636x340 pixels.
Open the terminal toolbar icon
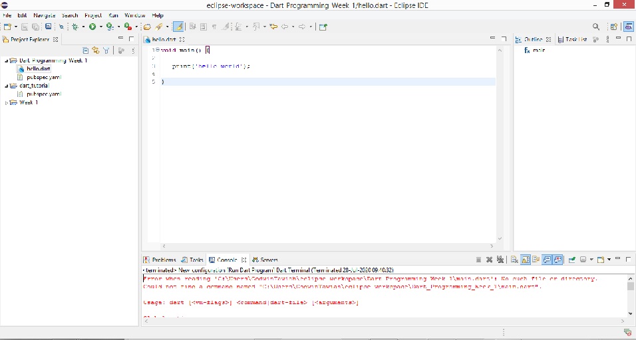click(x=49, y=27)
